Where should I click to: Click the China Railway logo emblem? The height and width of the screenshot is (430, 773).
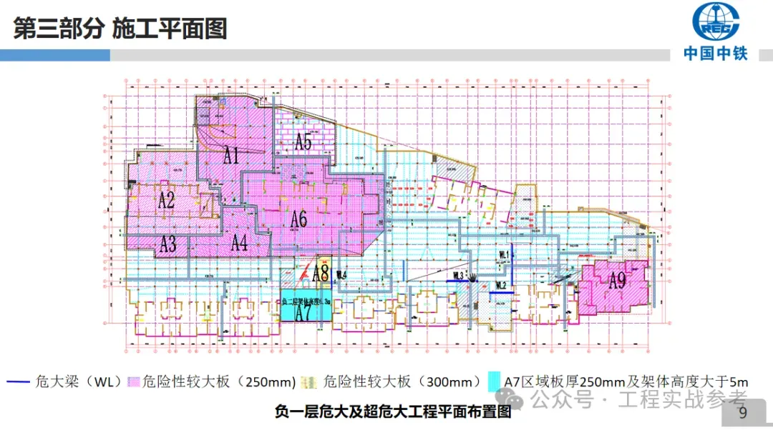pyautogui.click(x=715, y=21)
